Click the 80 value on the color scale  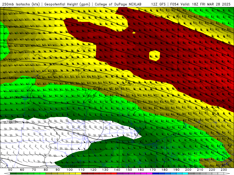pyautogui.click(x=46, y=170)
